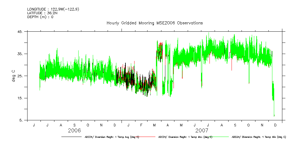Click the Temp Max legend entry text

185,137
